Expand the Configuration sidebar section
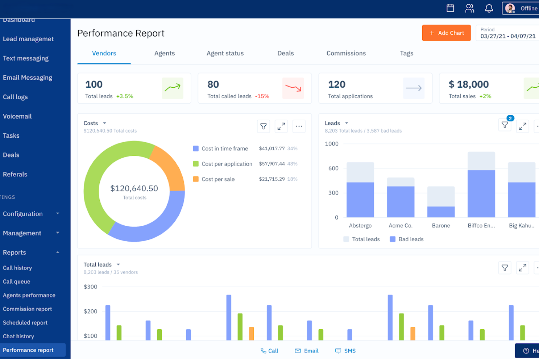This screenshot has height=359, width=539. click(30, 214)
